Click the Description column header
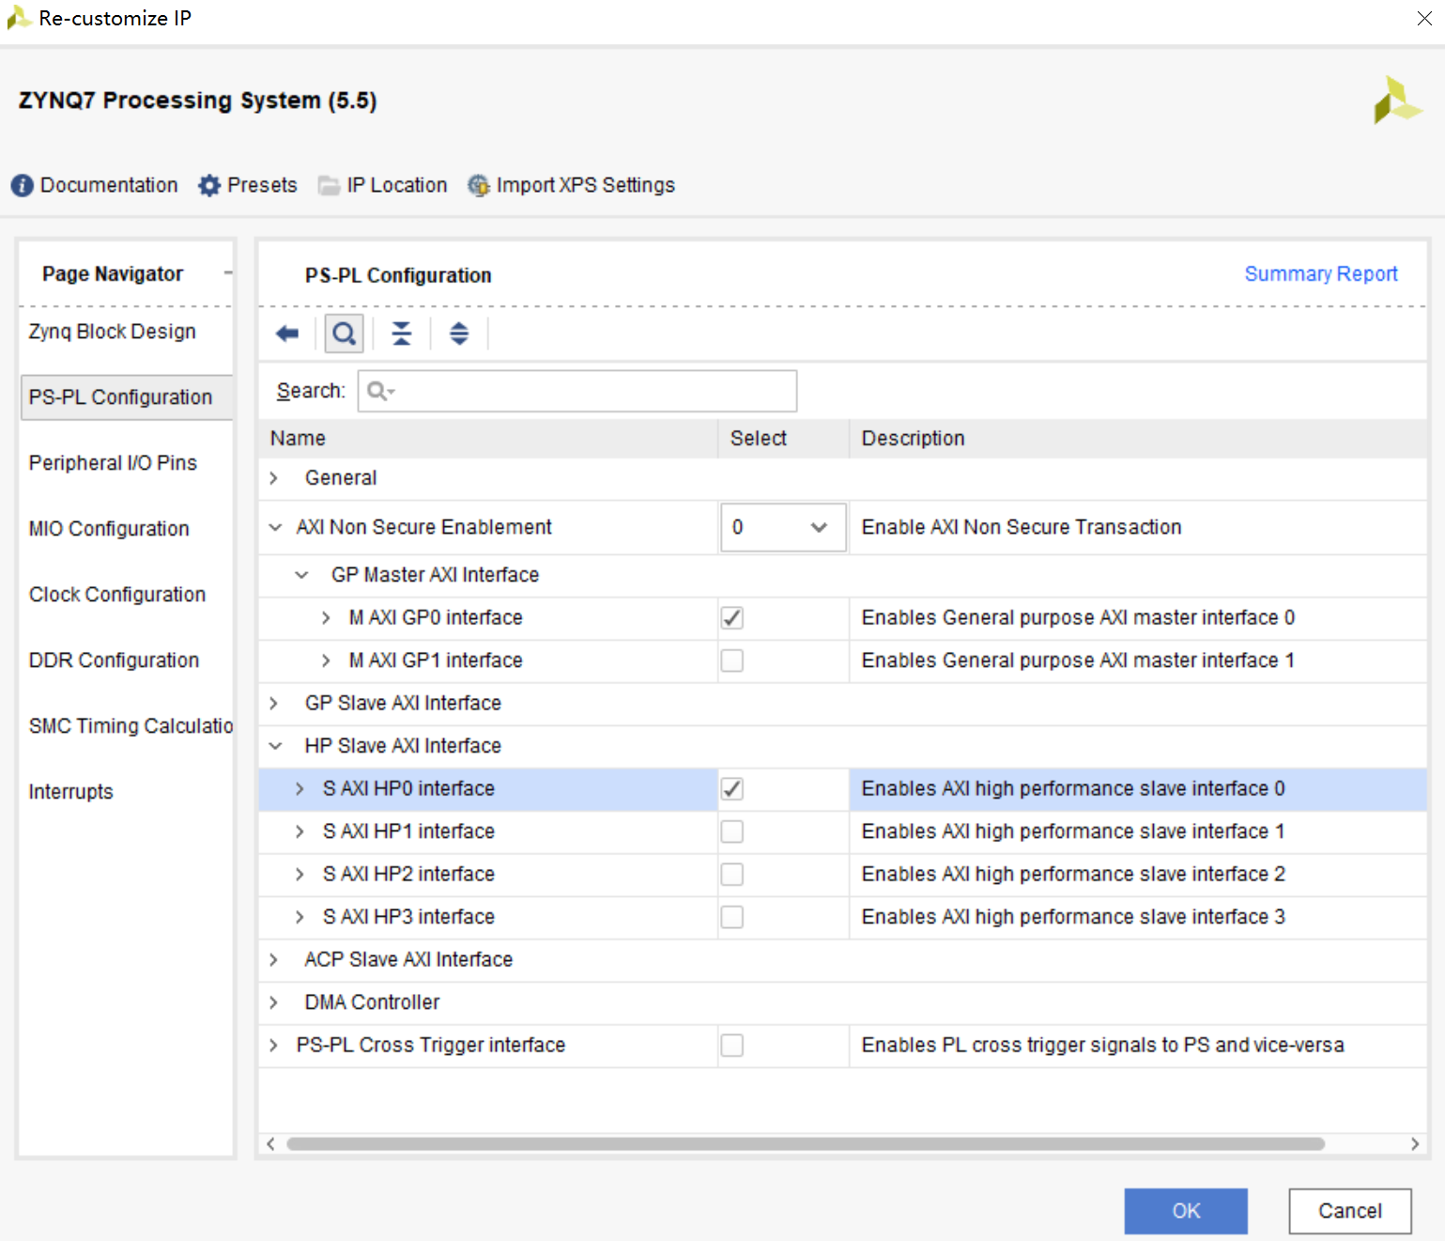 1138,438
